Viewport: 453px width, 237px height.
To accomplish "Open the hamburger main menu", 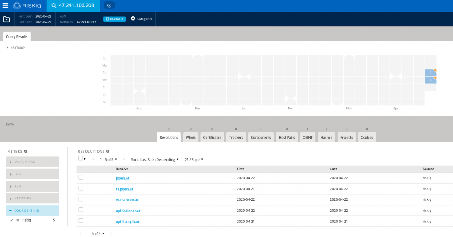I will tap(5, 5).
